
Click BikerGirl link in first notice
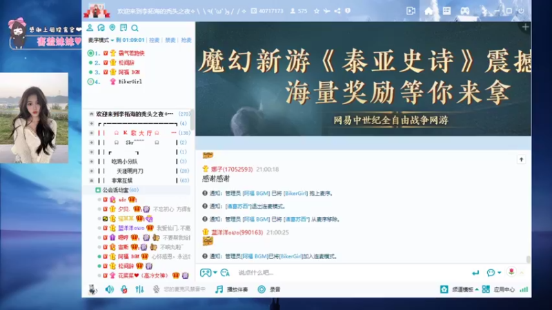(296, 194)
